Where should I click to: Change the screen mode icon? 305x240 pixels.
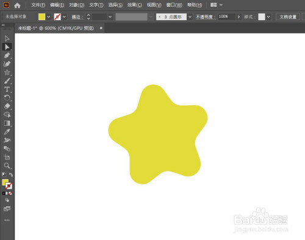coord(7,209)
